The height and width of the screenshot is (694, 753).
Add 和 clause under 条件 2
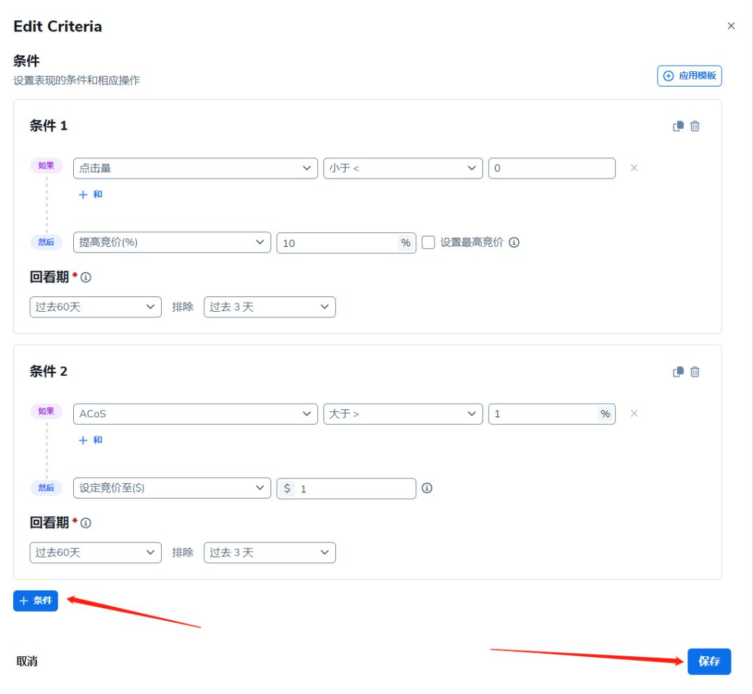coord(91,440)
